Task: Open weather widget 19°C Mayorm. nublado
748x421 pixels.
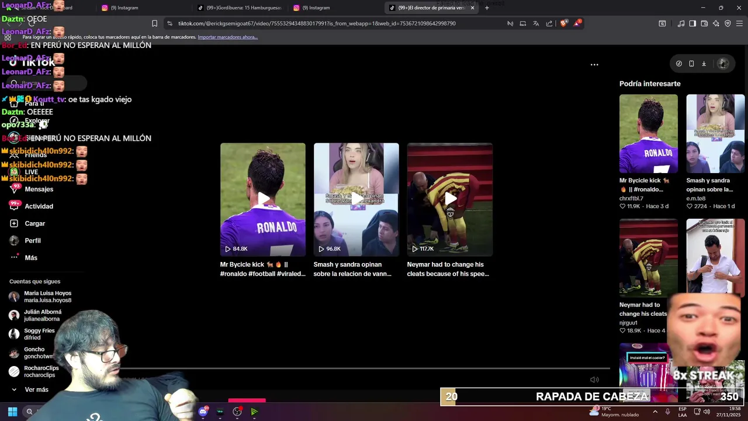Action: 614,412
